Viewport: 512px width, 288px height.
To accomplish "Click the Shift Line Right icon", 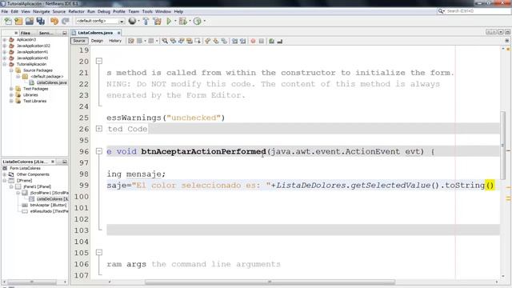I will 242,41.
